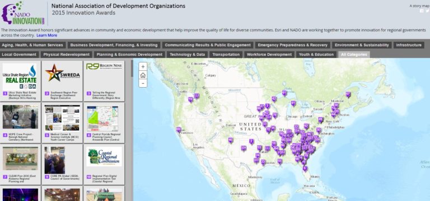430x201 pixels.
Task: Switch to Transportation category tab
Action: tap(226, 54)
